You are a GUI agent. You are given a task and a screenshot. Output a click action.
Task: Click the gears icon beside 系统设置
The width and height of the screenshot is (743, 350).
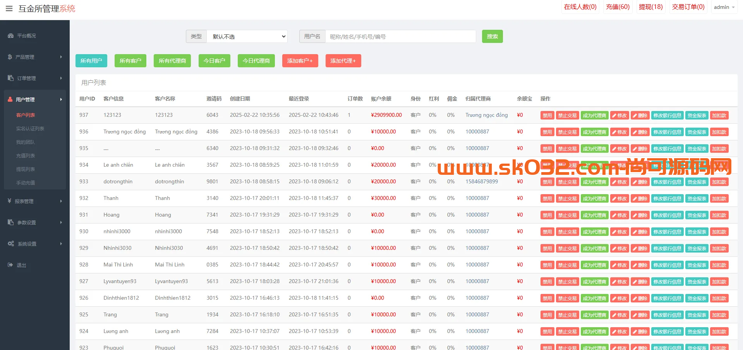(11, 244)
